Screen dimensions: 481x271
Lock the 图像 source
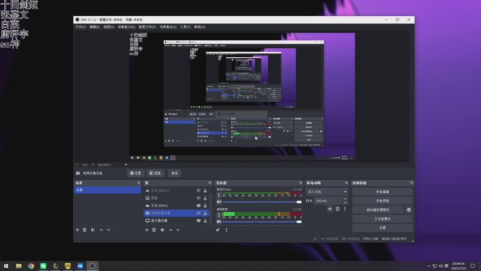(x=205, y=198)
